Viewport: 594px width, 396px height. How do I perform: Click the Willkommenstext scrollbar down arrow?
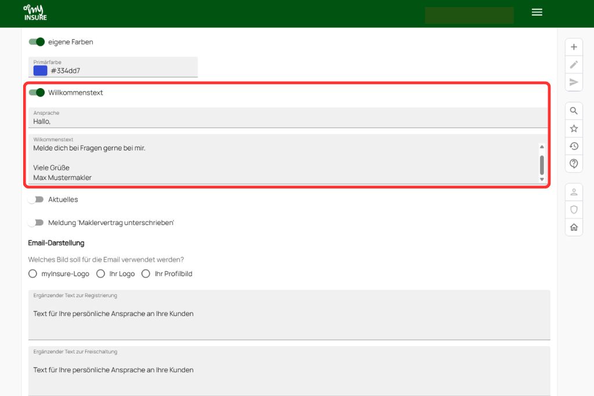click(x=542, y=180)
